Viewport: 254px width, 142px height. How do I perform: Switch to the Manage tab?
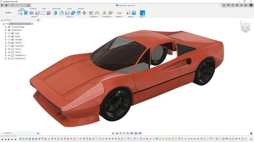(x=81, y=9)
